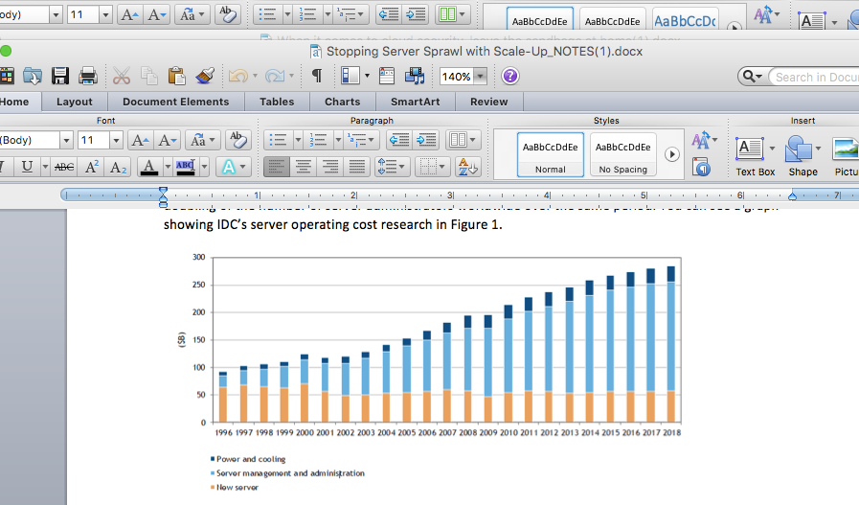Open the SmartArt ribbon tab
859x505 pixels.
(415, 102)
